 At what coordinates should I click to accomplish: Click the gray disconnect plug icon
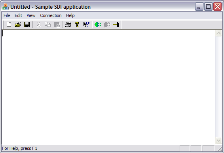coord(107,25)
